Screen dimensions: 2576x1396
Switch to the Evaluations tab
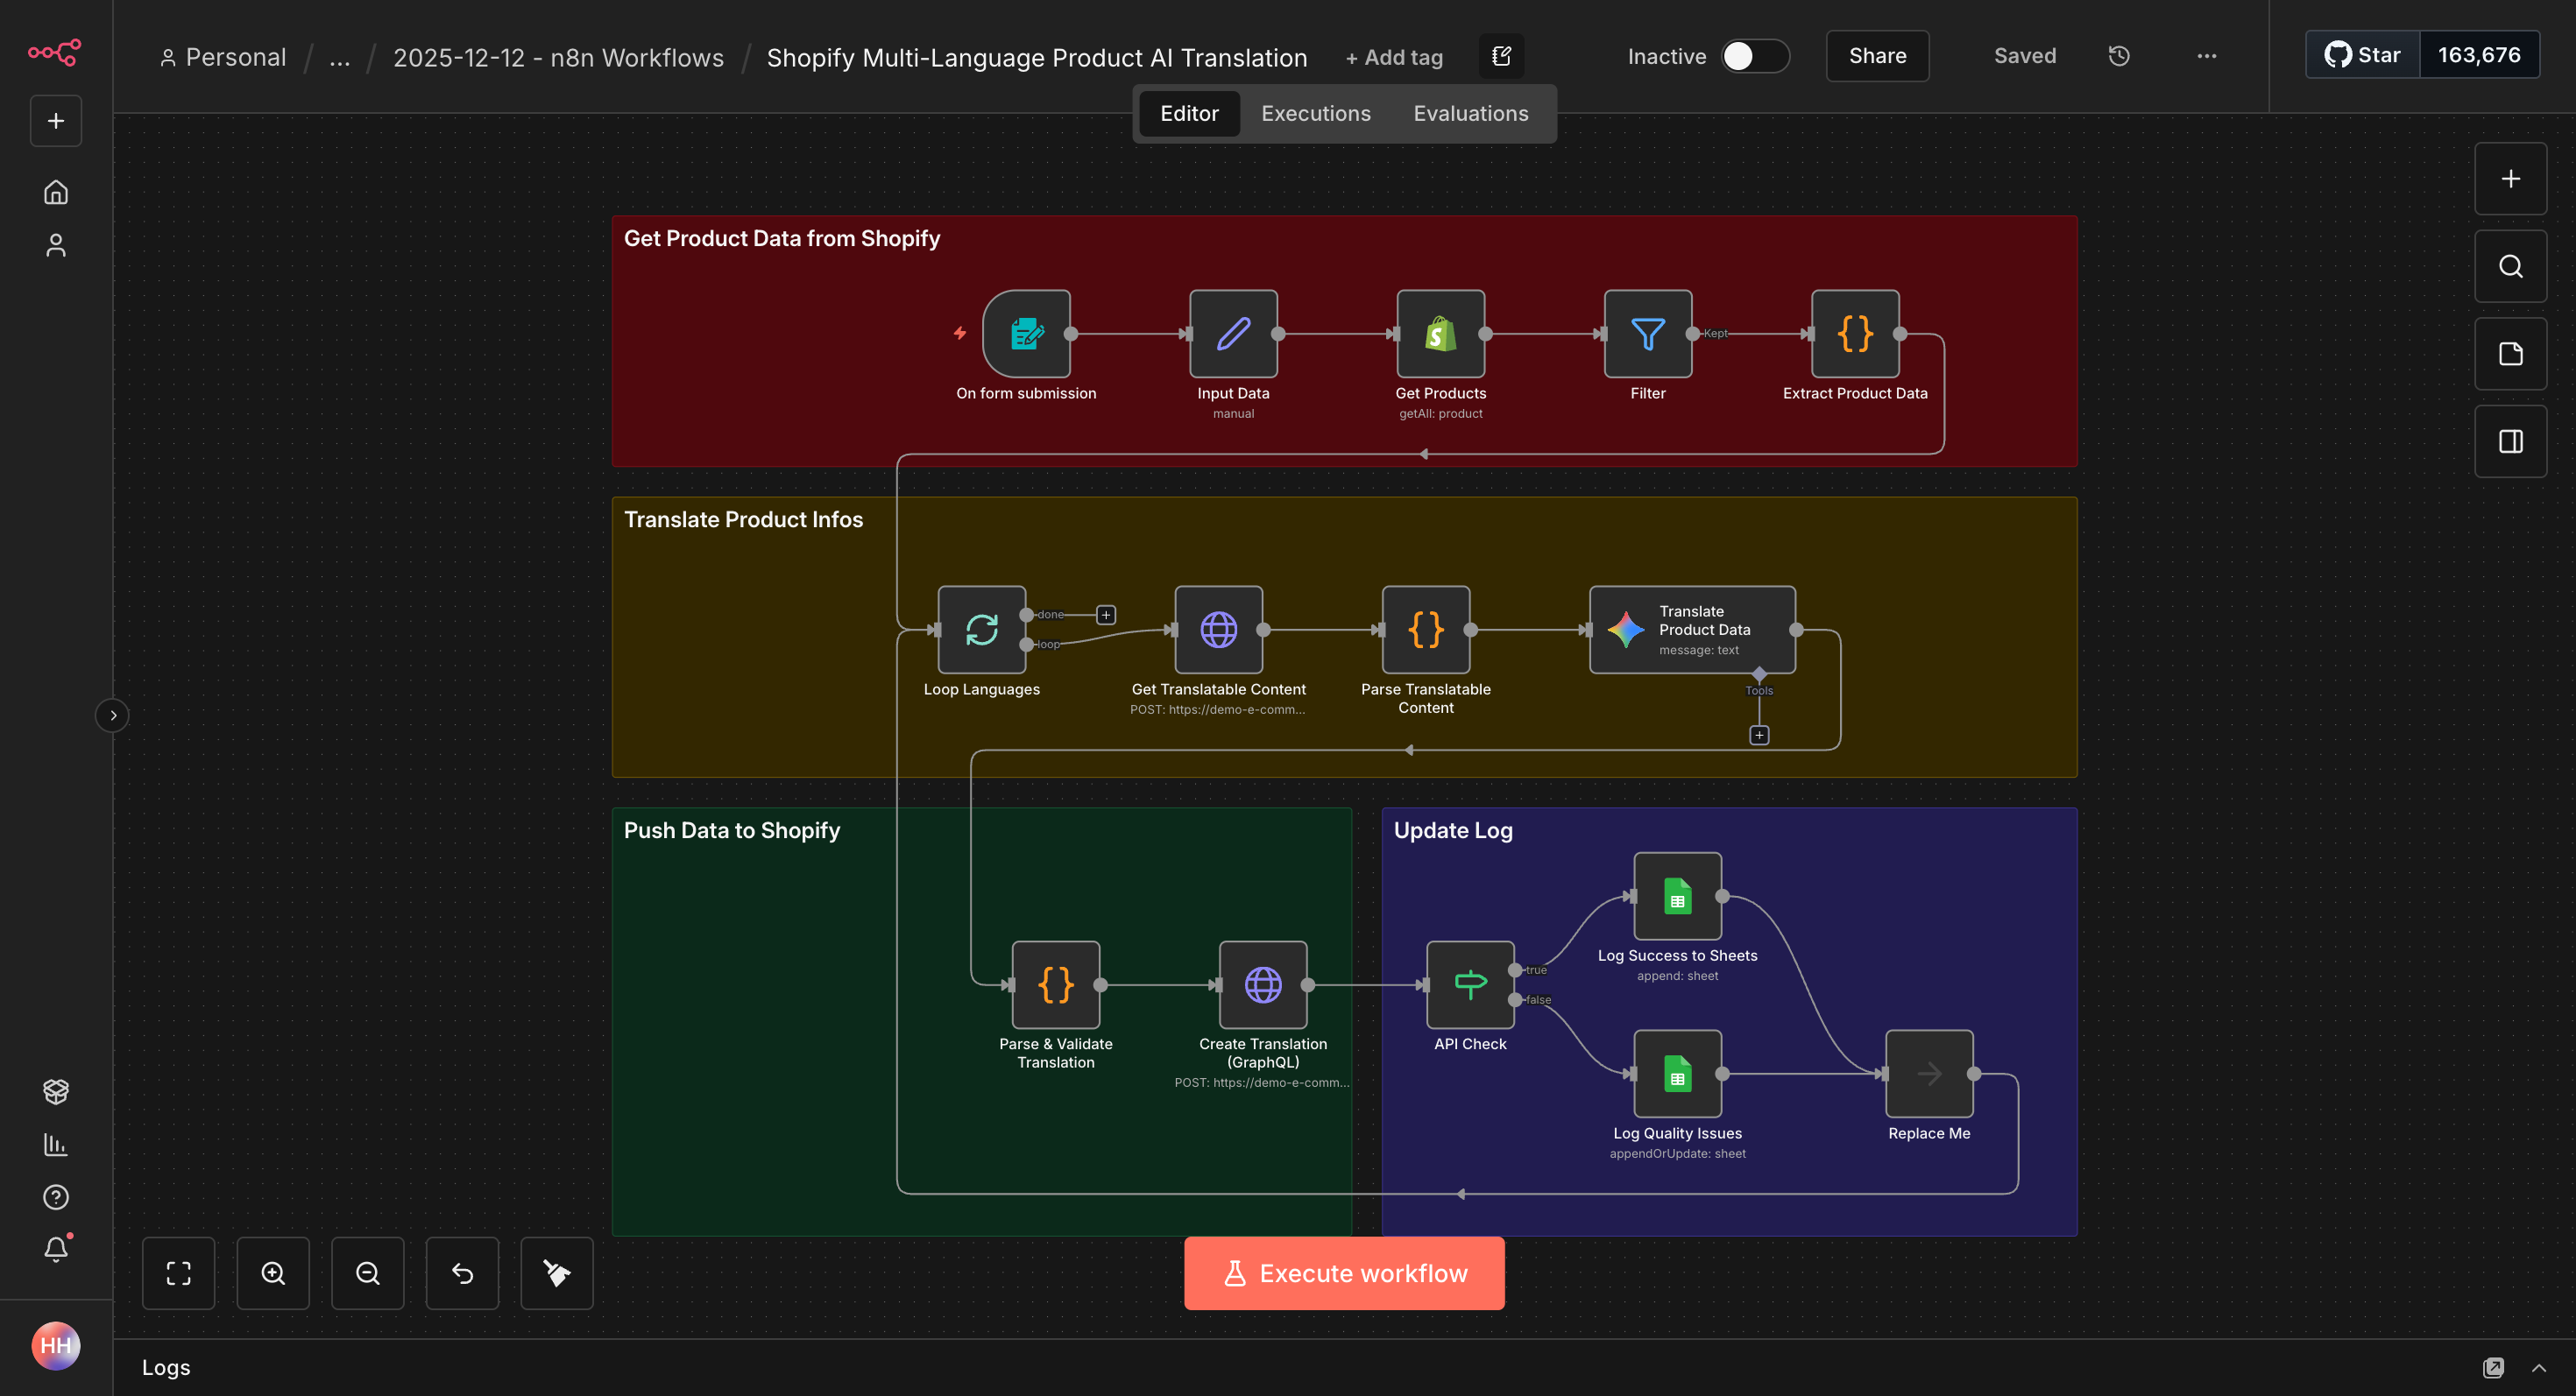(1470, 114)
